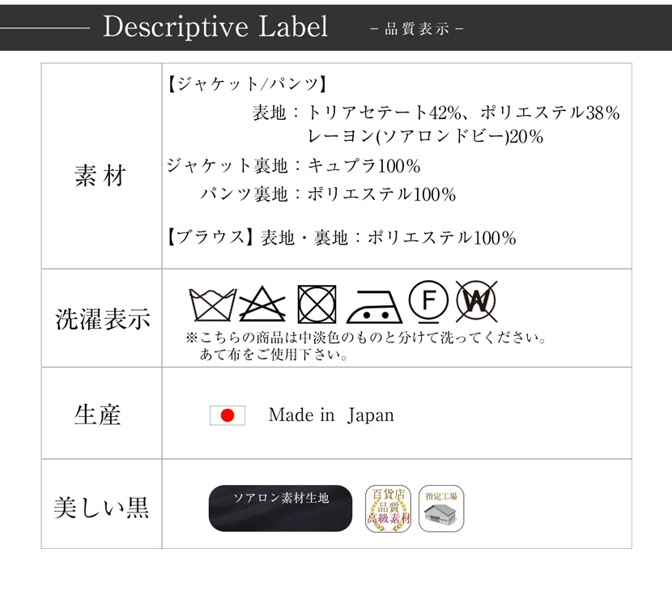Click the 百貨店品質高級素材 badge
Viewport: 672px width, 595px height.
point(389,508)
